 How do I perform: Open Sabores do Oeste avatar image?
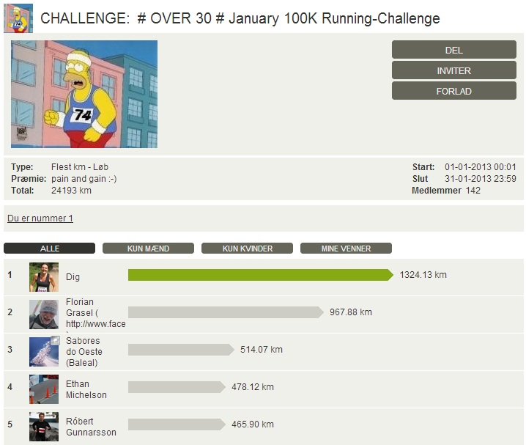click(44, 352)
